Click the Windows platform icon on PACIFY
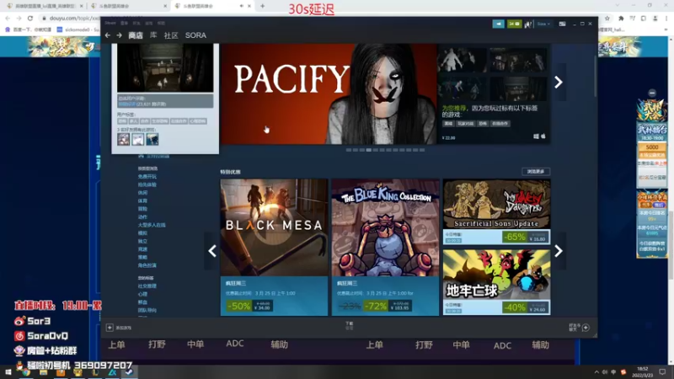This screenshot has width=674, height=379. point(536,136)
